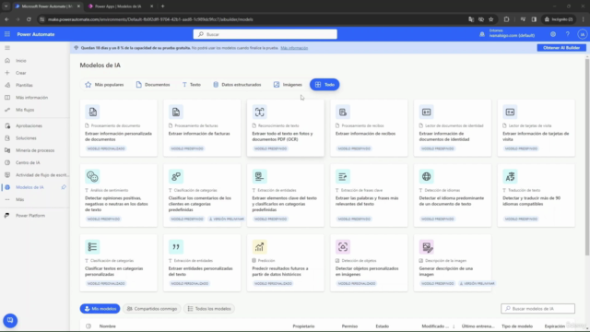
Task: Click the custom entity extraction quotes icon
Action: click(x=176, y=246)
